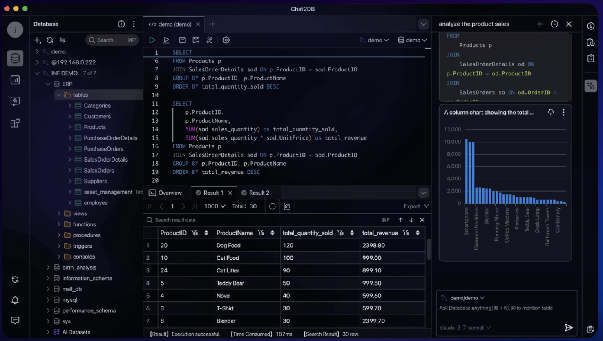Screen dimensions: 603x341
Task: Refresh the database tree
Action: [50, 40]
